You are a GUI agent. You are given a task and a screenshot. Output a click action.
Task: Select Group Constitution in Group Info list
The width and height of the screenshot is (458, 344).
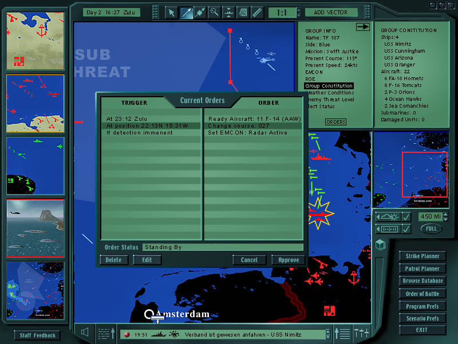(329, 86)
